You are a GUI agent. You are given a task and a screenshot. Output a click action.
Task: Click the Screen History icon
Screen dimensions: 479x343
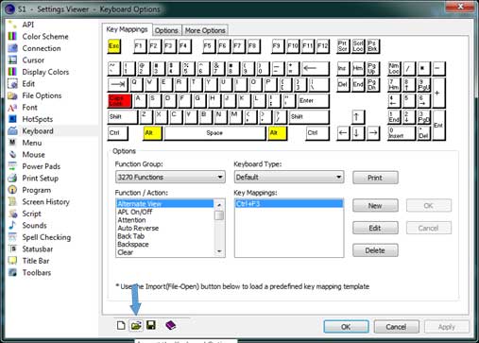point(12,201)
